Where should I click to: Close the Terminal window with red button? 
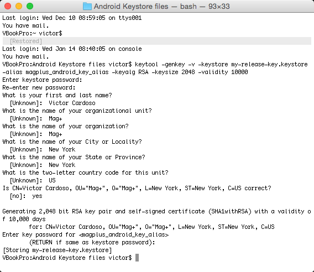pyautogui.click(x=8, y=6)
